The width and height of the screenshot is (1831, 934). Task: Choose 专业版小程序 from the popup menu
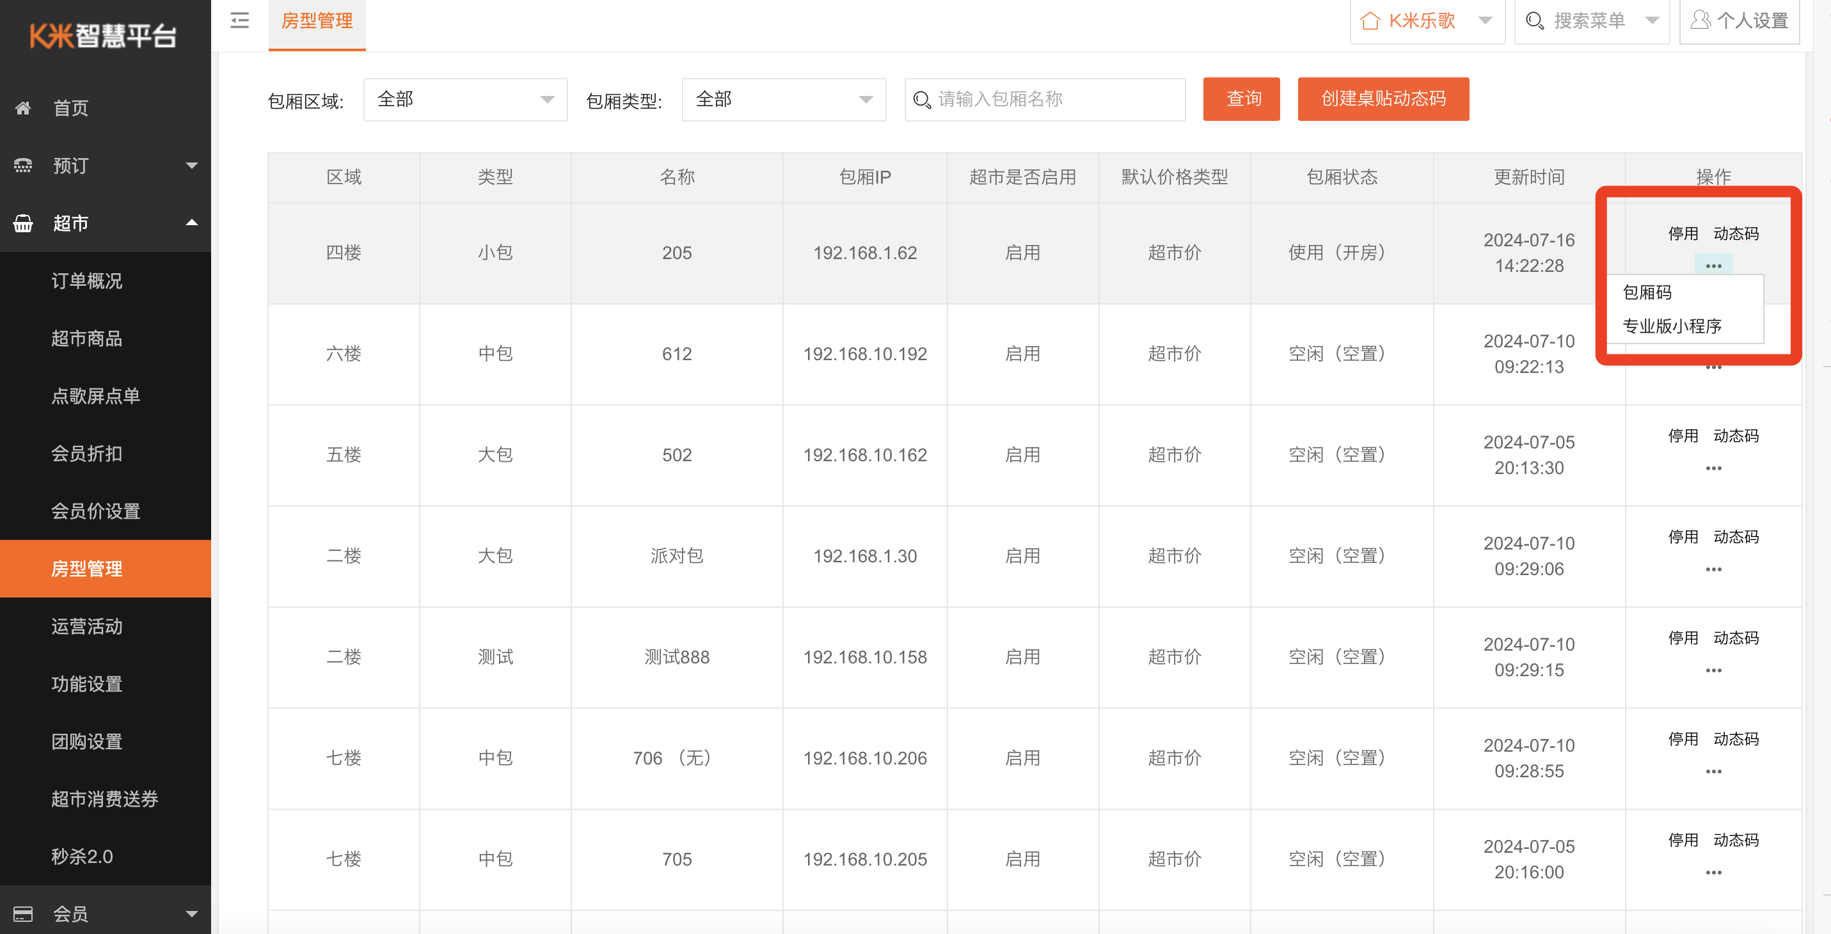click(x=1672, y=326)
